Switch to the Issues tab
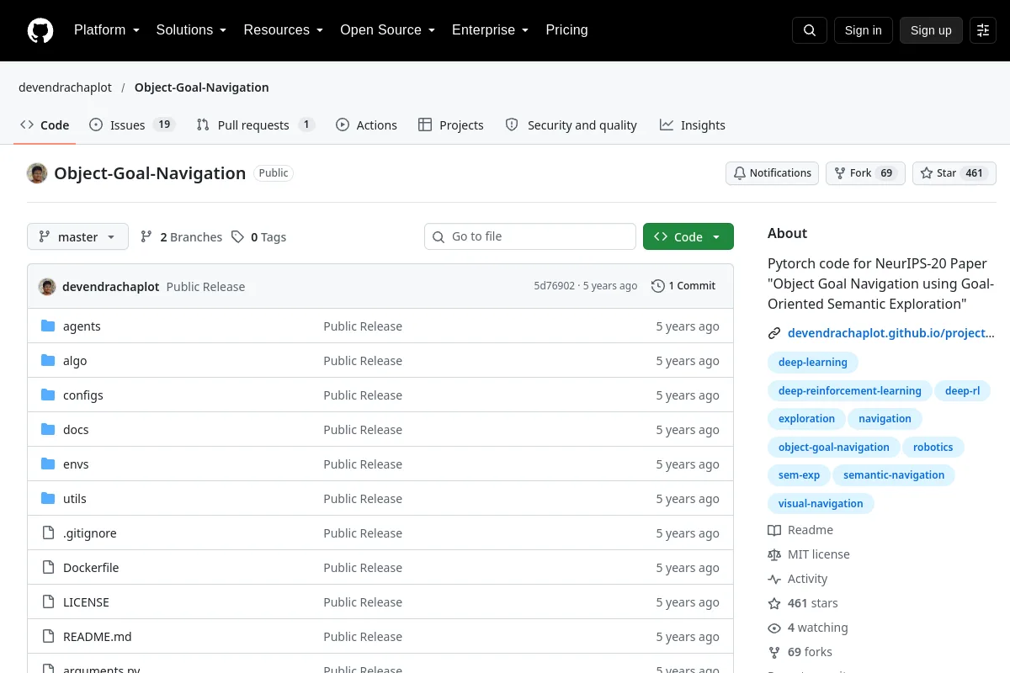Viewport: 1010px width, 673px height. tap(131, 125)
